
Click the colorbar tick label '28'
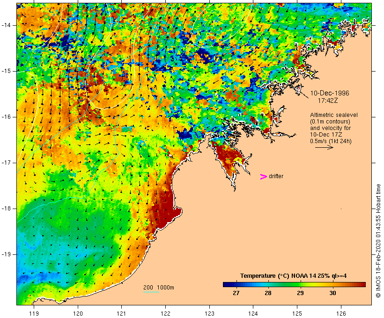(268, 293)
